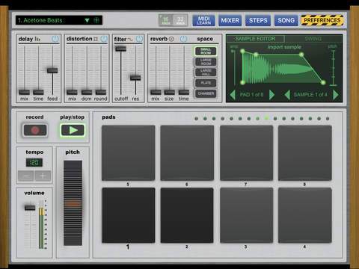Select previous sample with left arrow

(287, 95)
